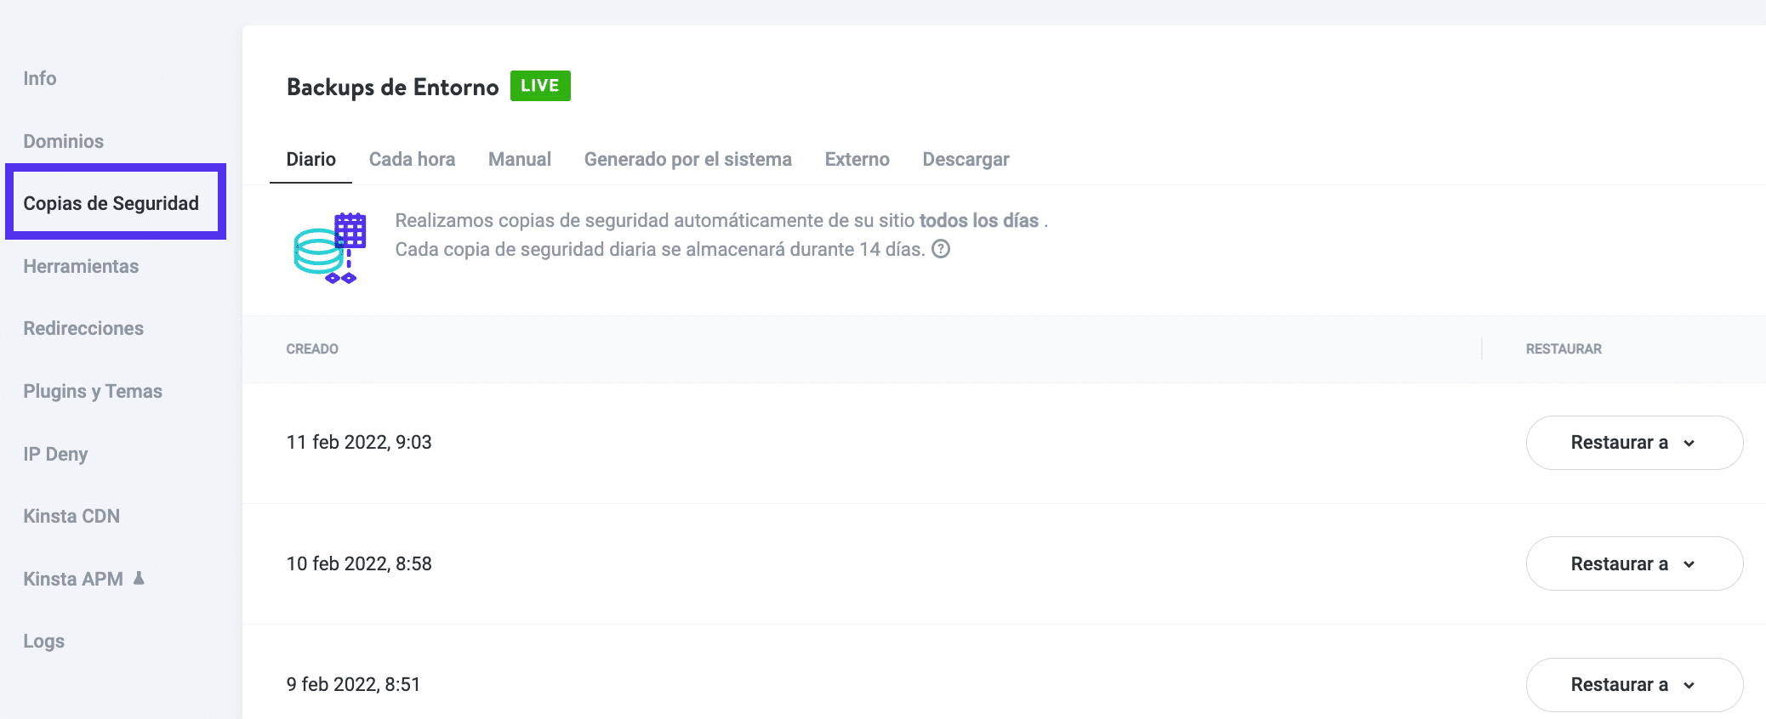Open Plugins y Temas section
The image size is (1766, 719).
(x=93, y=391)
